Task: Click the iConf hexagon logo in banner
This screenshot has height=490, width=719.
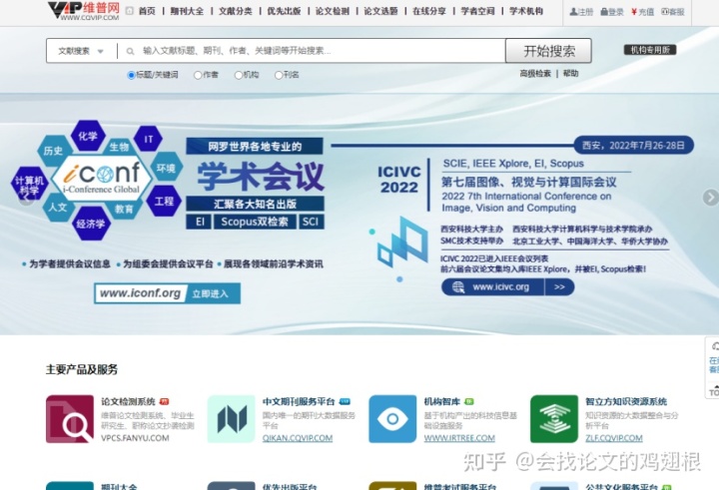Action: 102,179
